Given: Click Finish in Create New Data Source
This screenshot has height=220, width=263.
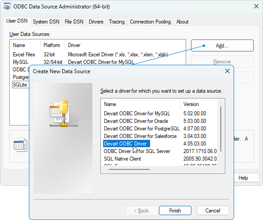Looking at the screenshot, I should 175,210.
